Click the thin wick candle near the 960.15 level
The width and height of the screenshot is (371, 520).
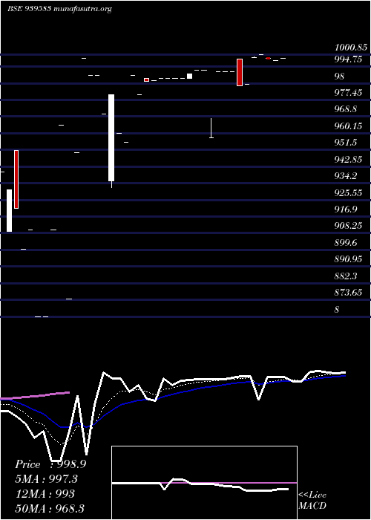(x=211, y=128)
